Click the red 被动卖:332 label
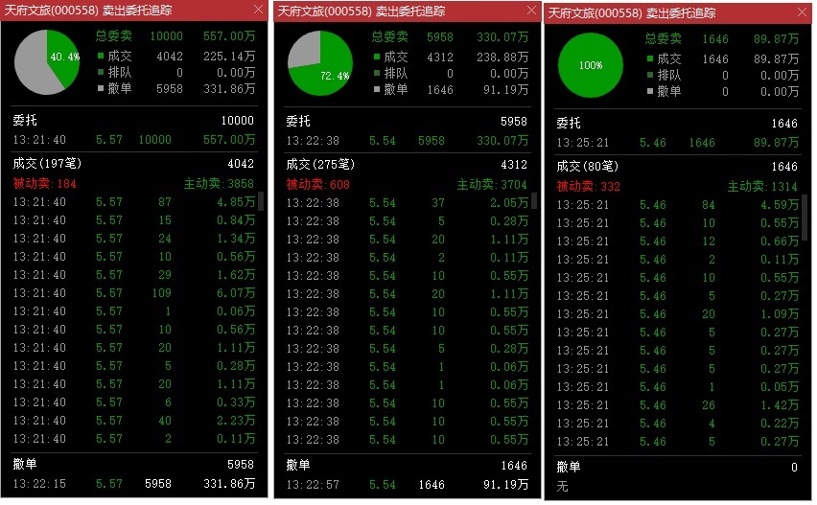This screenshot has width=817, height=505. pyautogui.click(x=588, y=187)
